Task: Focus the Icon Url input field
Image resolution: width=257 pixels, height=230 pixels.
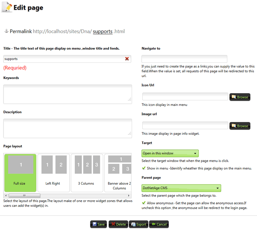Action: click(185, 96)
